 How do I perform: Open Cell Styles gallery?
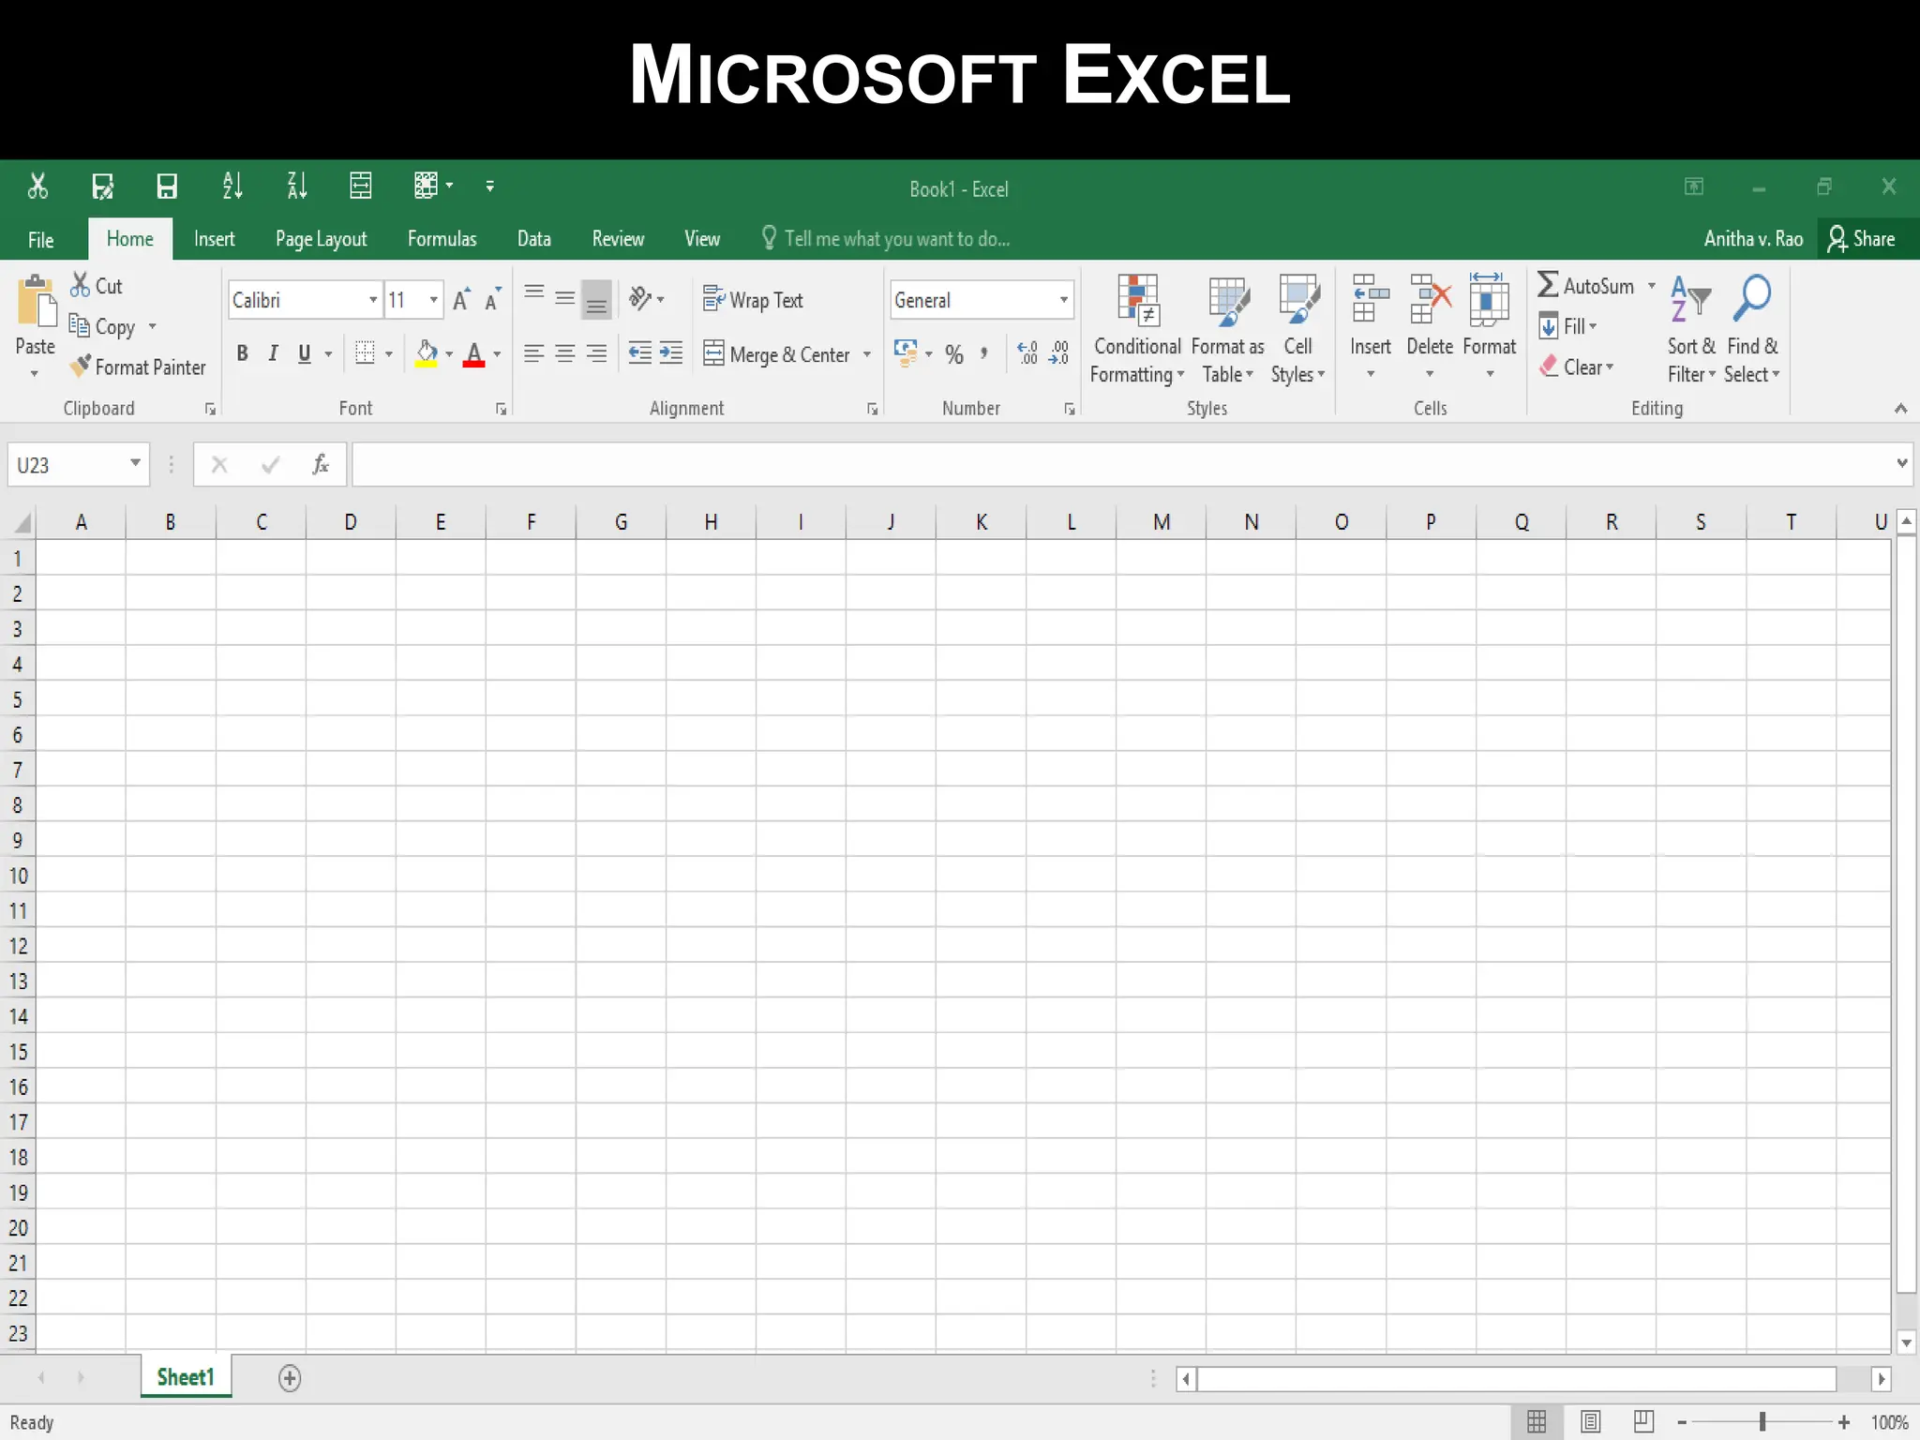point(1297,330)
